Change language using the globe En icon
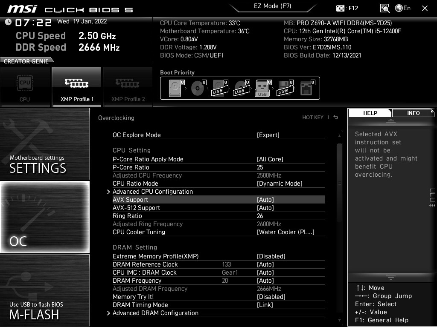 click(x=403, y=8)
